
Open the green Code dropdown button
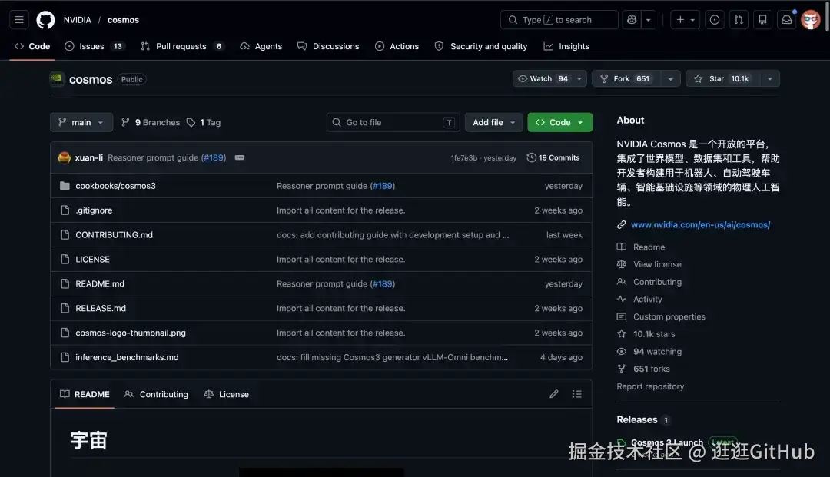pos(559,123)
